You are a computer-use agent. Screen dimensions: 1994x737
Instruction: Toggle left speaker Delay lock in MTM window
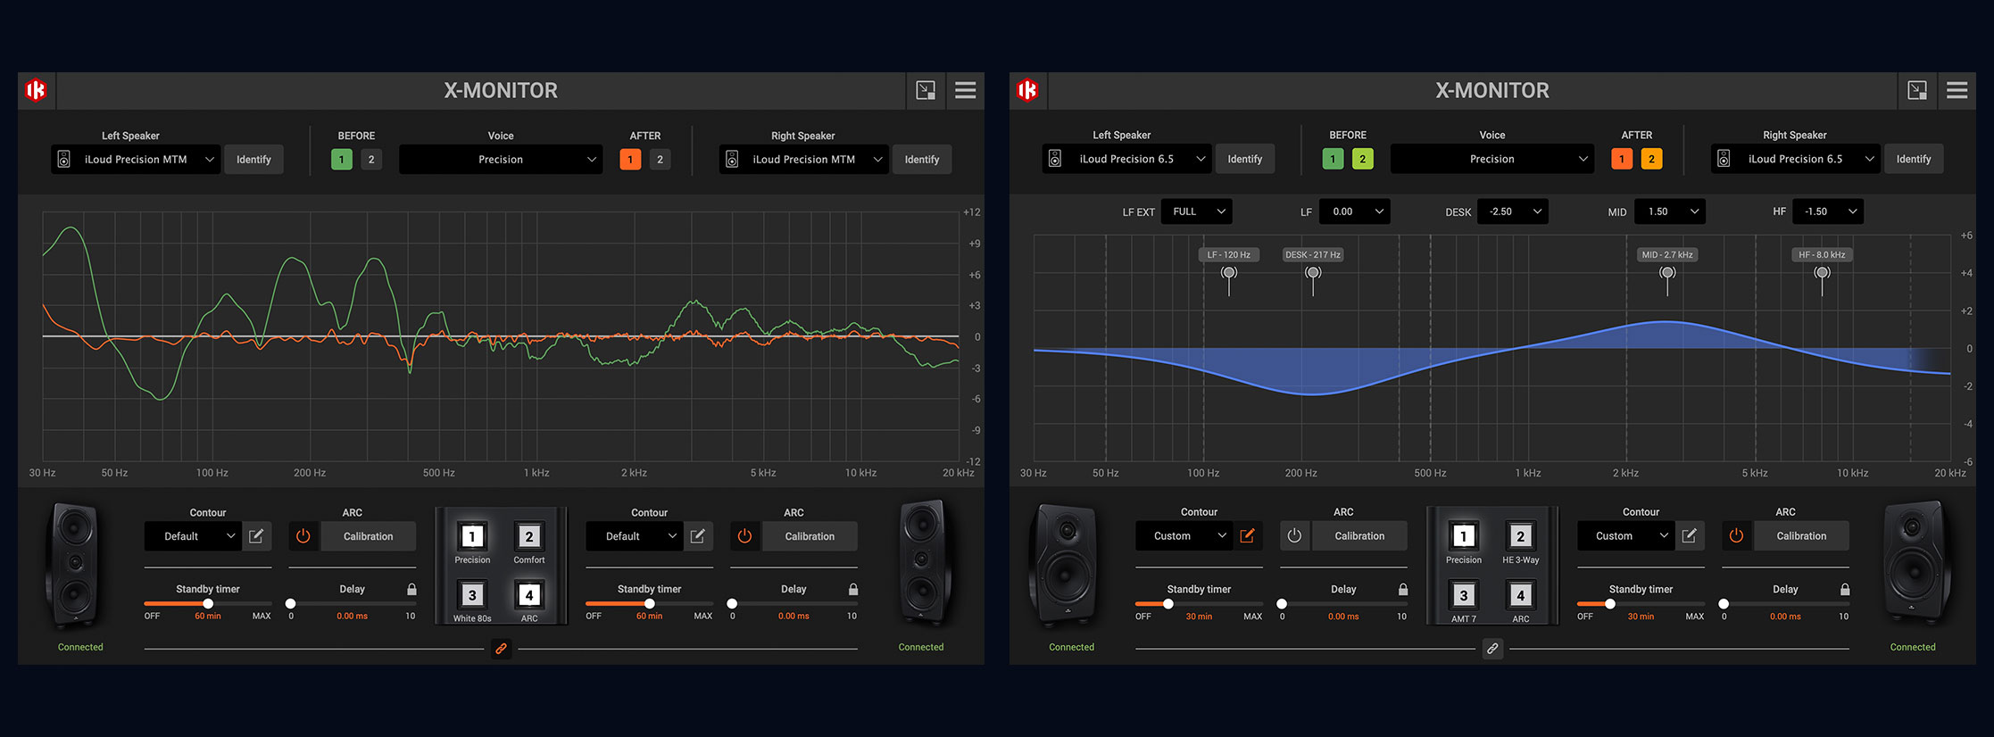[411, 589]
